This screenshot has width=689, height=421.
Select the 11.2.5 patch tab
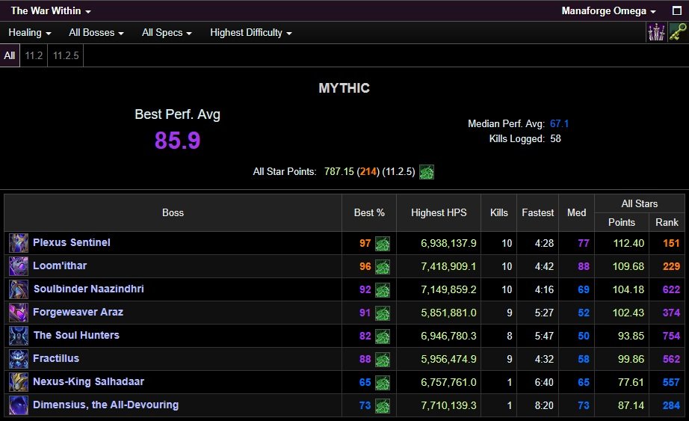[67, 55]
